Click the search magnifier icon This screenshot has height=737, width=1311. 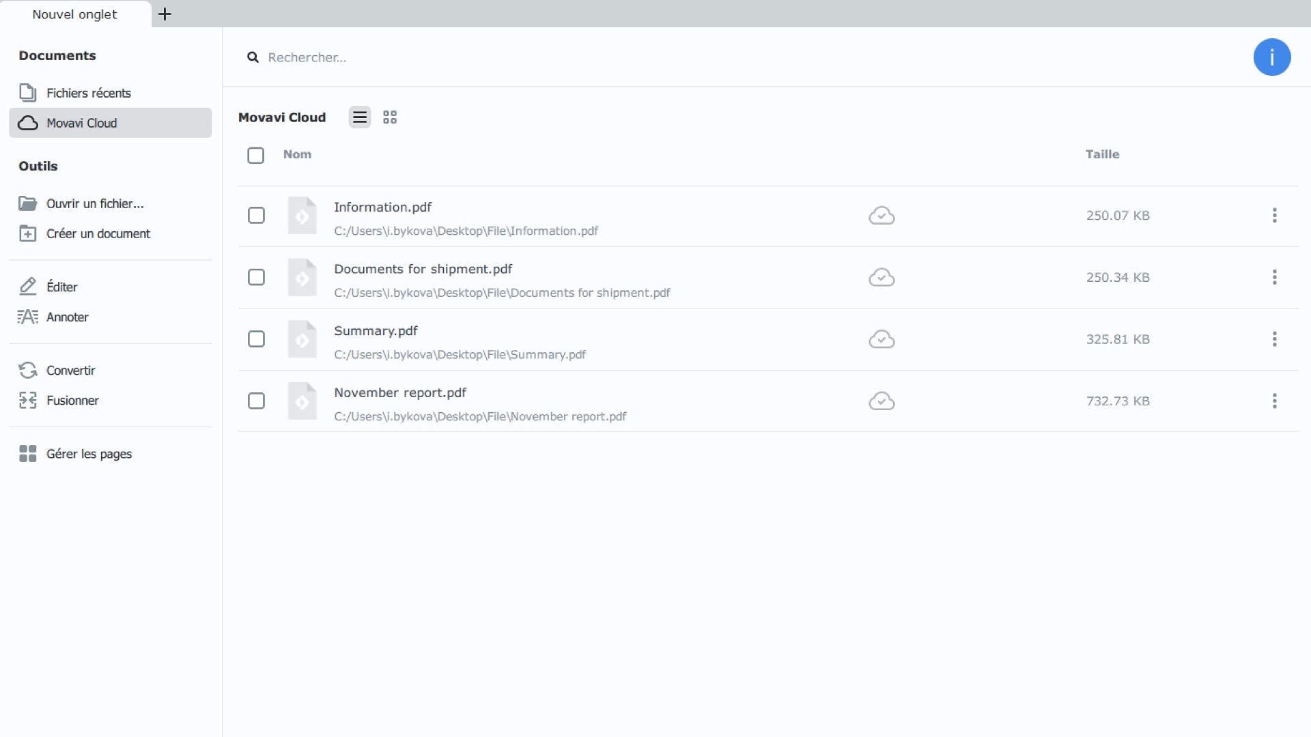(x=253, y=57)
